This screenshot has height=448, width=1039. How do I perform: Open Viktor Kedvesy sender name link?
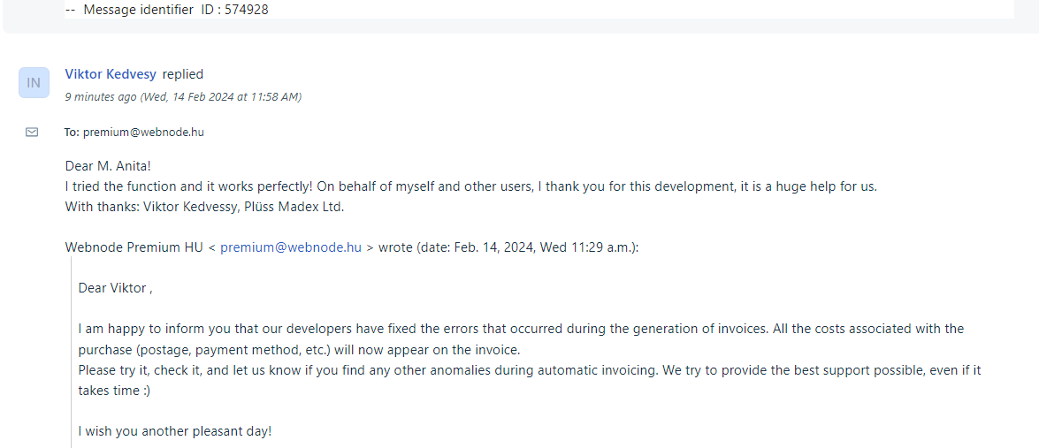pyautogui.click(x=111, y=74)
